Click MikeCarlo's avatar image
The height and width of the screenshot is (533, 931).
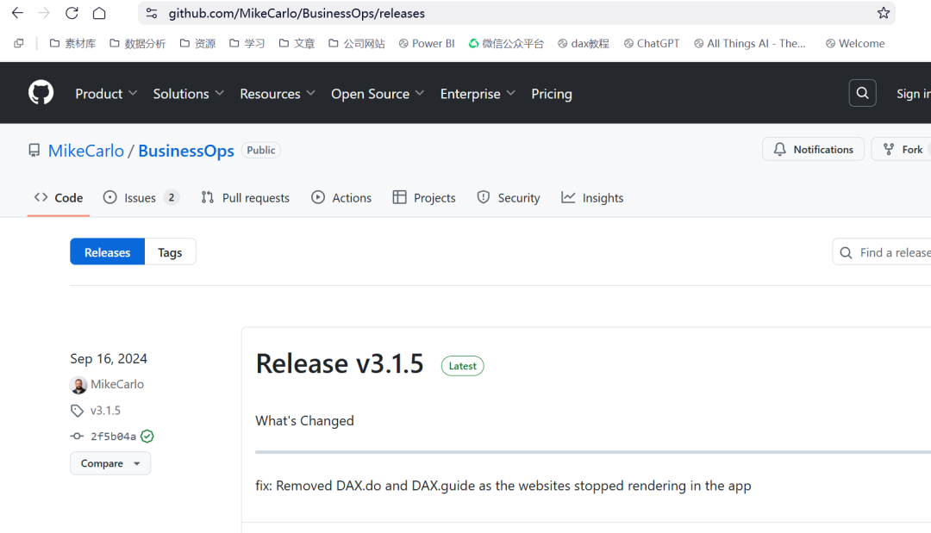click(x=78, y=385)
